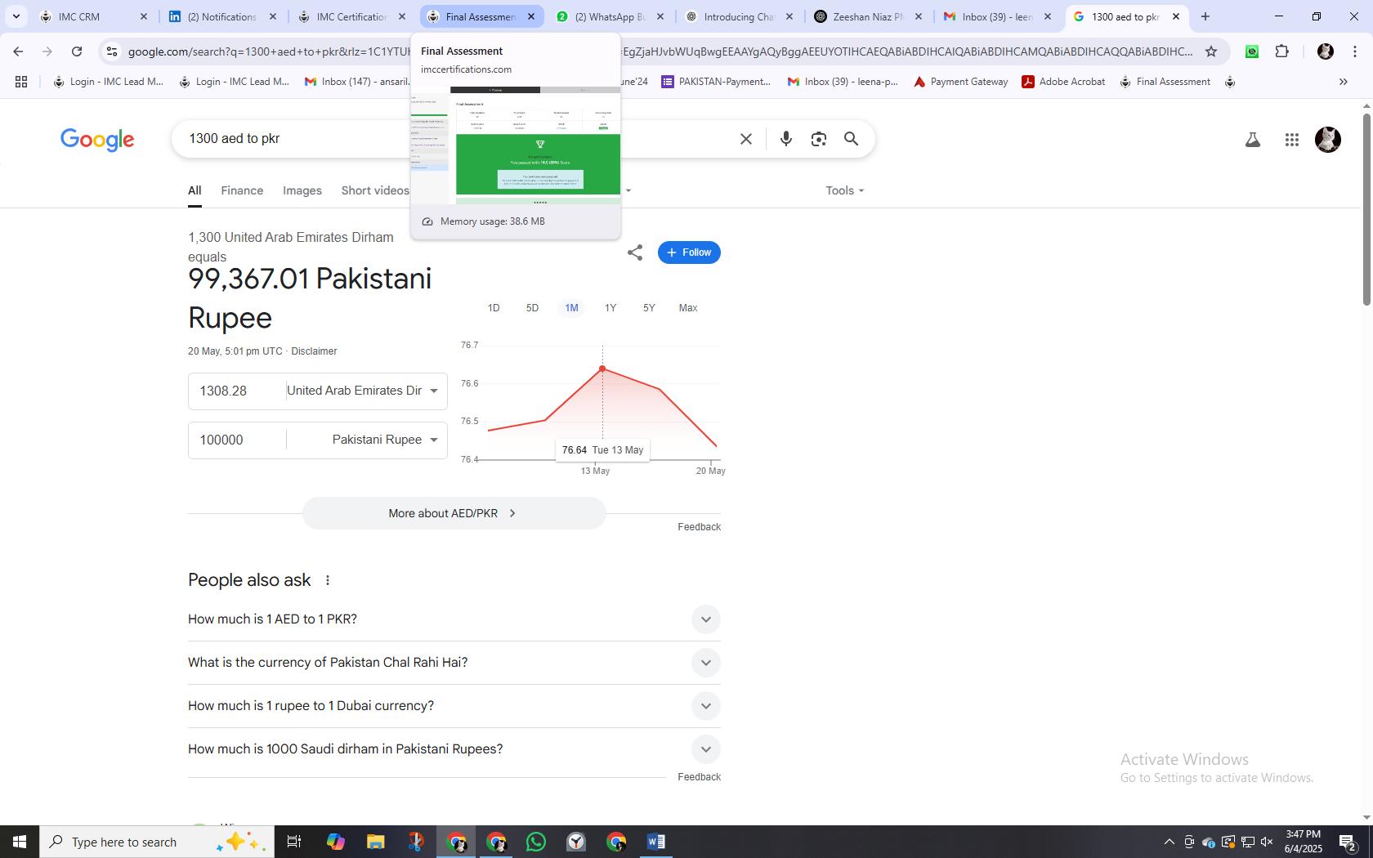Open Windows Start menu
The height and width of the screenshot is (858, 1373).
(x=20, y=842)
